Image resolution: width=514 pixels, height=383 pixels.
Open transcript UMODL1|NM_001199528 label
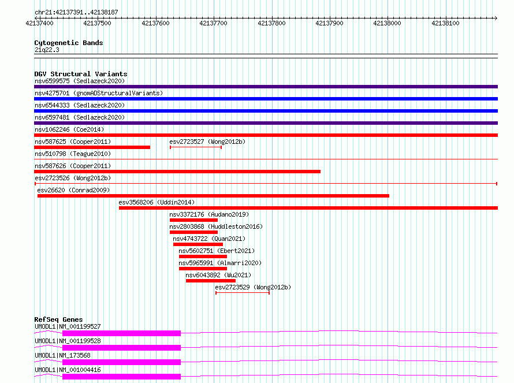68,341
